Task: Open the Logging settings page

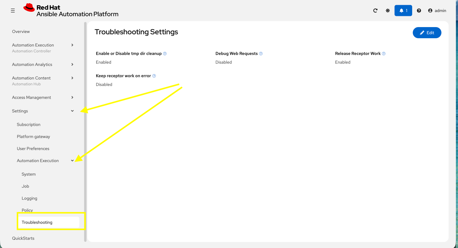Action: 29,198
